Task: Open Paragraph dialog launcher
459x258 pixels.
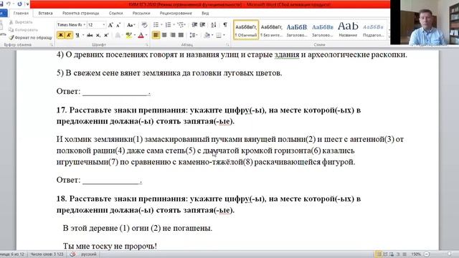Action: tap(227, 44)
